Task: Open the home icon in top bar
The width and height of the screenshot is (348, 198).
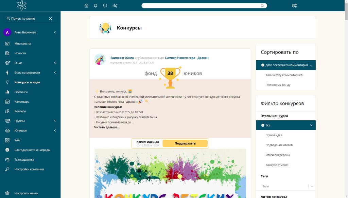Action: pos(86,6)
